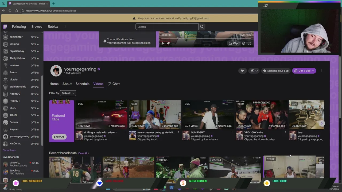Screen dimensions: 342x192
Task: Click Manage Your Sub button
Action: tap(276, 71)
